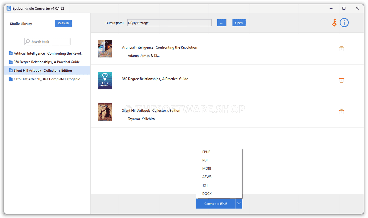
Task: Minimize the Epubor Kindle Converter window
Action: tap(331, 8)
